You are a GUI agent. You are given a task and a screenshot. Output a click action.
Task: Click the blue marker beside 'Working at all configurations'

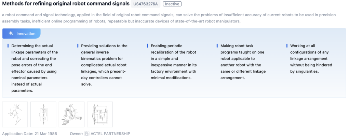[x=287, y=46]
